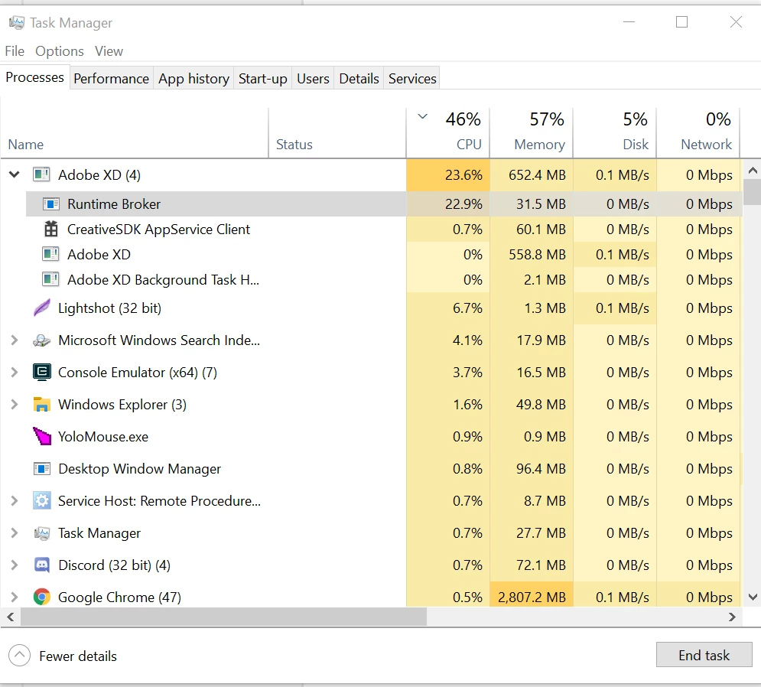Click the horizontal scrollbar right arrow
The width and height of the screenshot is (761, 687).
point(732,617)
